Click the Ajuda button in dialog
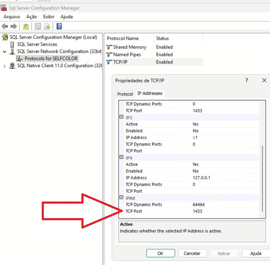Image resolution: width=270 pixels, height=265 pixels. click(256, 253)
